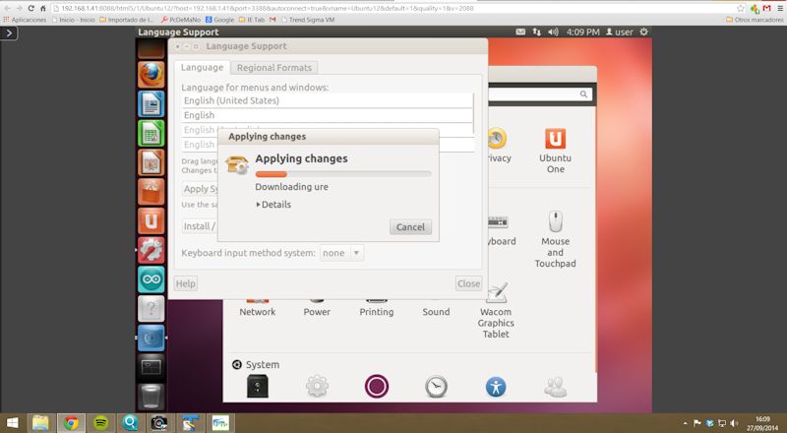The height and width of the screenshot is (433, 787).
Task: Open Printing settings
Action: tap(377, 306)
